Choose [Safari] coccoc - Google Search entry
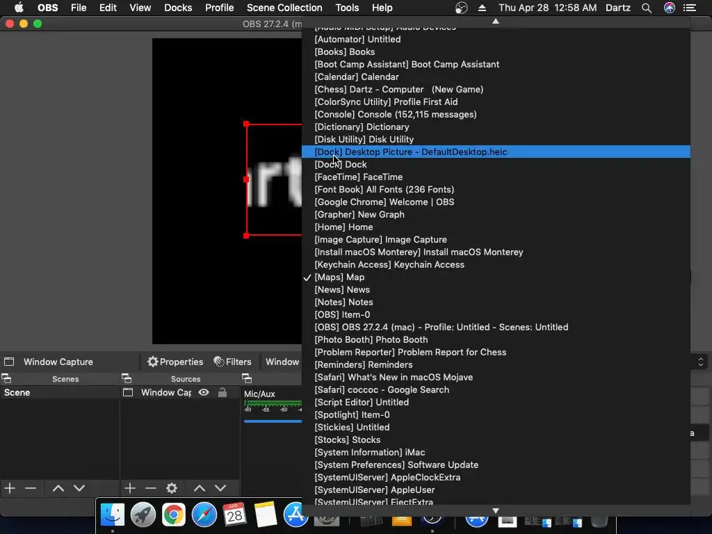Image resolution: width=712 pixels, height=534 pixels. pyautogui.click(x=496, y=389)
